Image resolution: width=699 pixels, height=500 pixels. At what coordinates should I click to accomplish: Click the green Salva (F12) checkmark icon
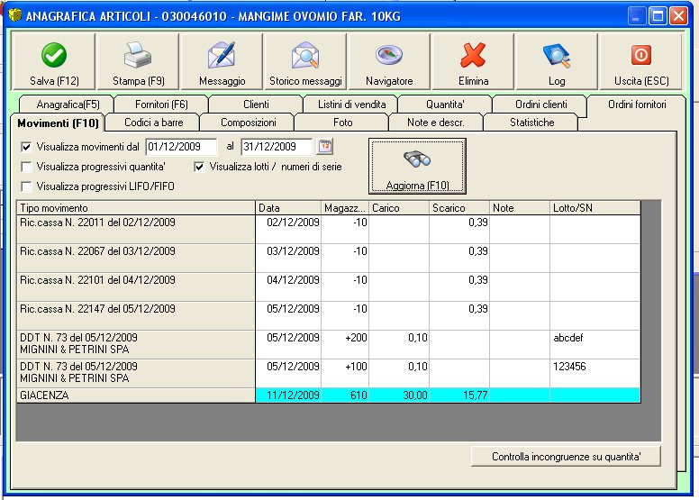[x=54, y=56]
